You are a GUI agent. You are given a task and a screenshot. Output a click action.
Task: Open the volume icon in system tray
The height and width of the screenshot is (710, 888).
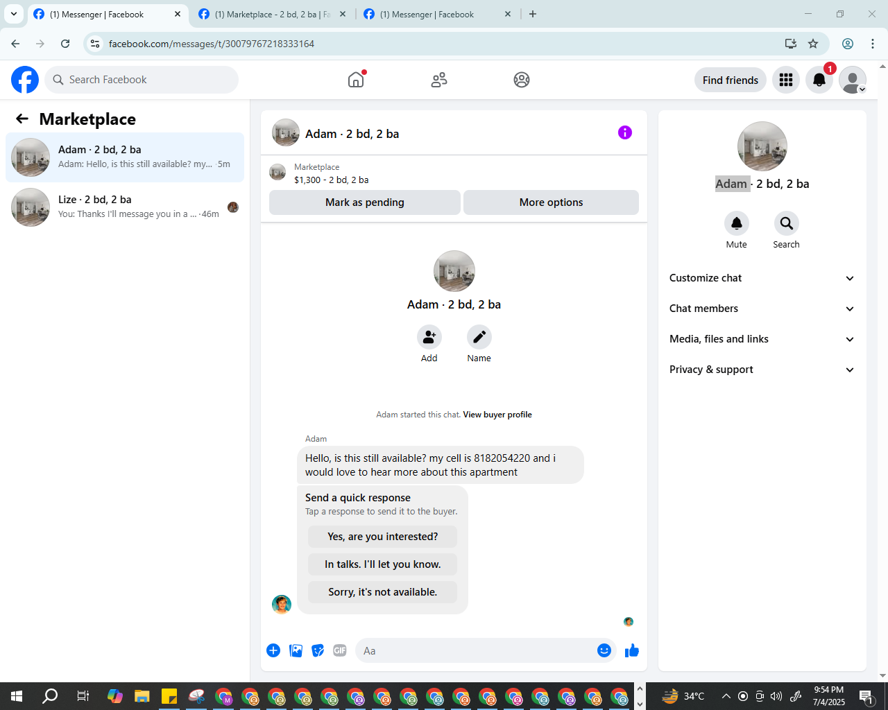pyautogui.click(x=776, y=696)
